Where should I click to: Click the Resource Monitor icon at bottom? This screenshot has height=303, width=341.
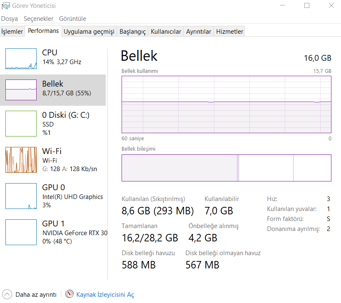point(70,294)
